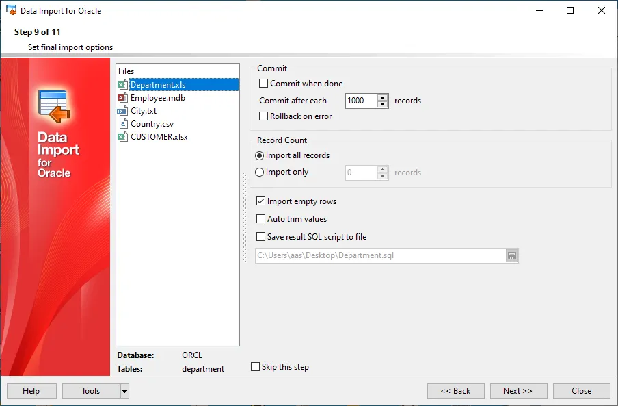Click the Tools button
Image resolution: width=618 pixels, height=406 pixels.
pos(91,391)
